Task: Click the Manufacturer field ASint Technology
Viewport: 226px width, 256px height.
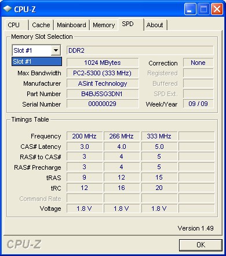Action: click(x=103, y=83)
